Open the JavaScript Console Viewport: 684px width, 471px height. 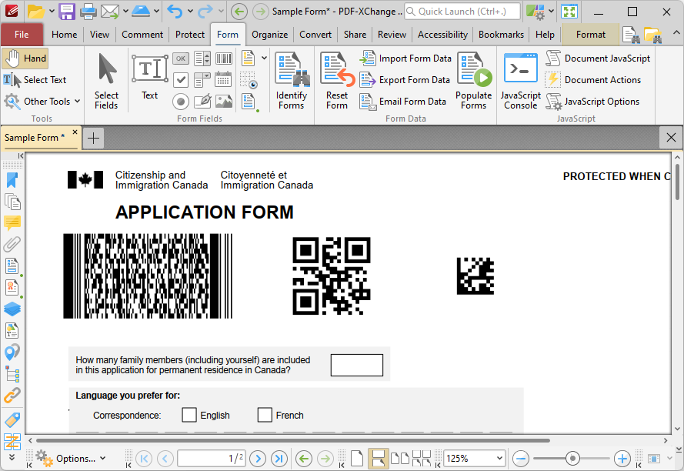520,81
